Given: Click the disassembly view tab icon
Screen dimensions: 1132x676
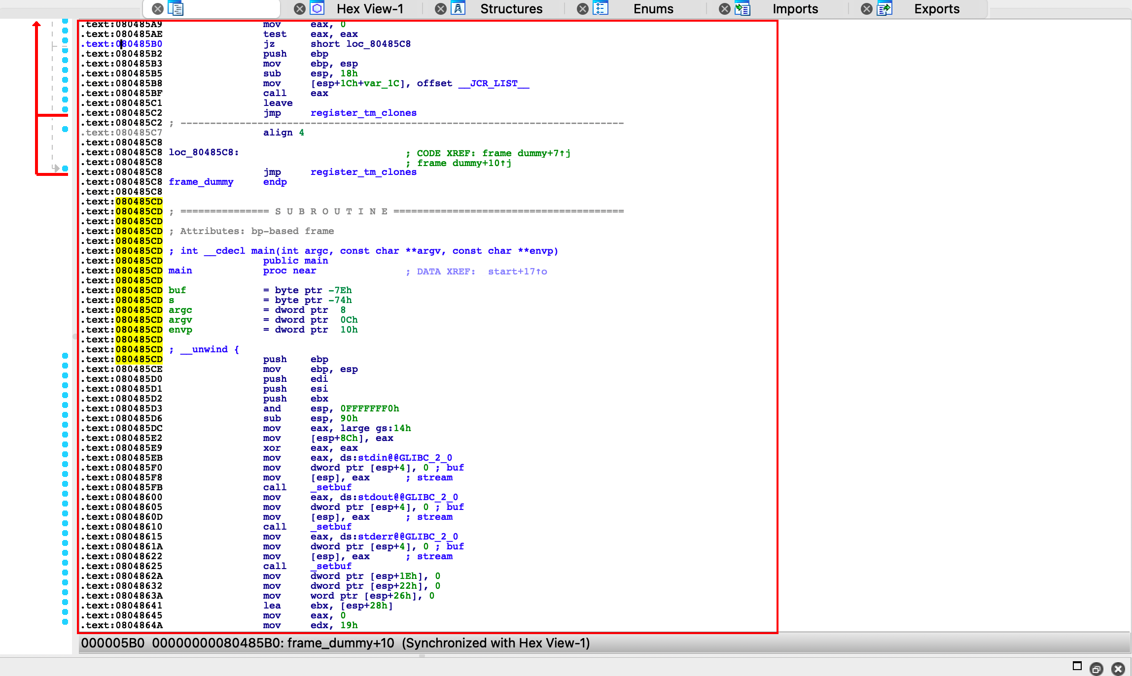Looking at the screenshot, I should click(x=176, y=9).
